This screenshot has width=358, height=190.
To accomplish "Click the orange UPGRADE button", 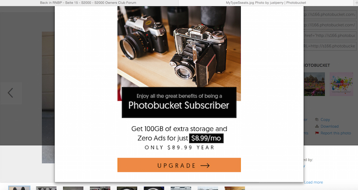I will coord(179,165).
